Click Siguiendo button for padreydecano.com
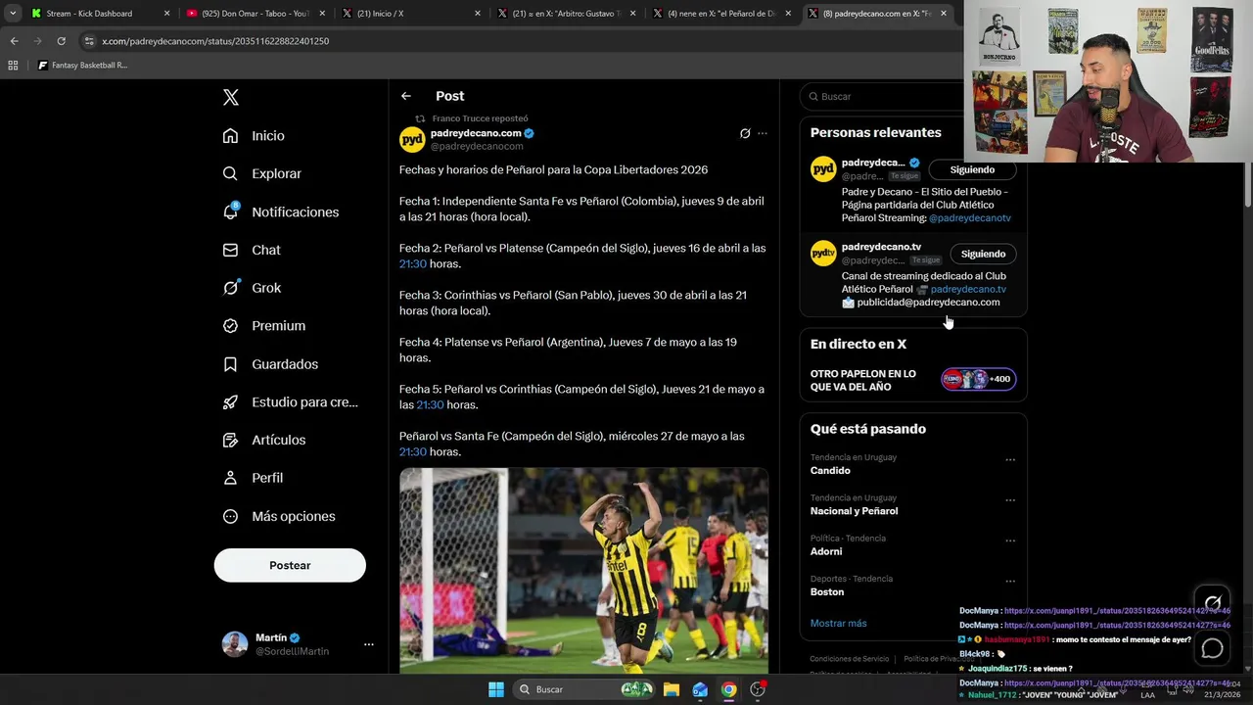The image size is (1253, 705). coord(972,169)
